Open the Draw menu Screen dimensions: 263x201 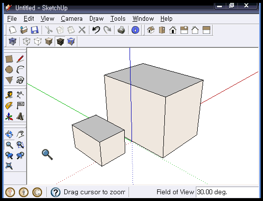(x=96, y=19)
